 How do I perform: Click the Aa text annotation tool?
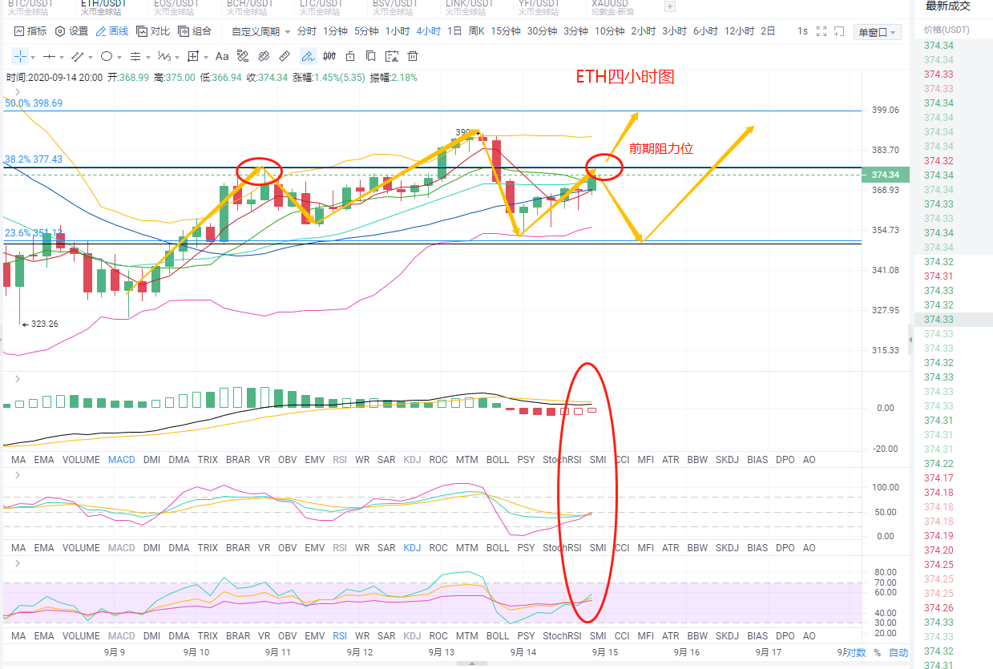[222, 57]
